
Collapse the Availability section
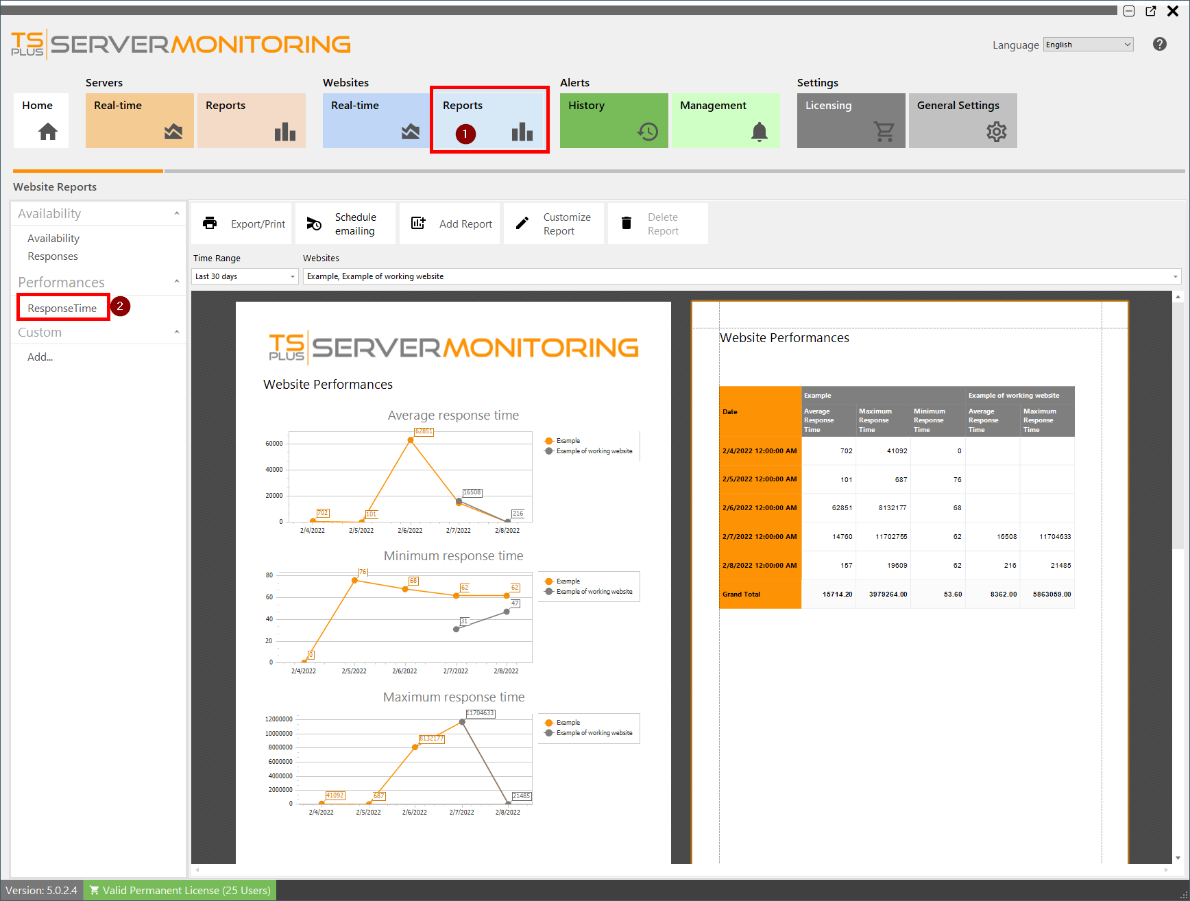(x=177, y=213)
